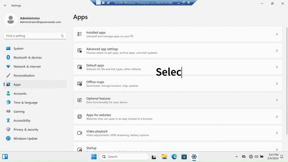
Task: Expand Offline maps chevron
Action: click(x=277, y=84)
